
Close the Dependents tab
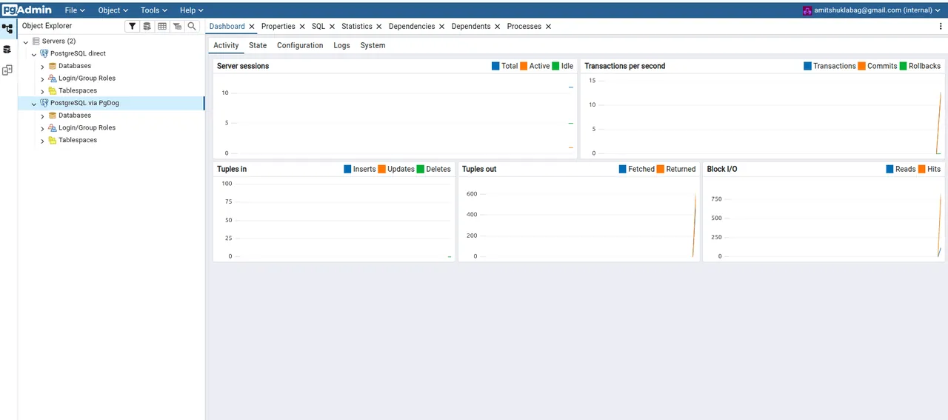(x=498, y=27)
